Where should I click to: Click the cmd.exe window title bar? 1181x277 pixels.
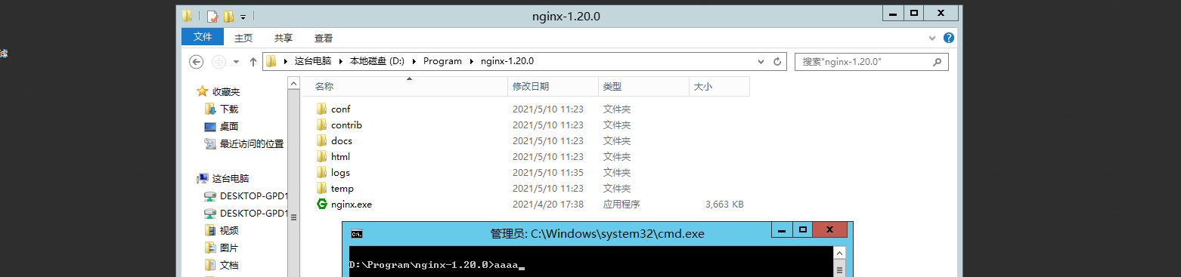coord(597,234)
